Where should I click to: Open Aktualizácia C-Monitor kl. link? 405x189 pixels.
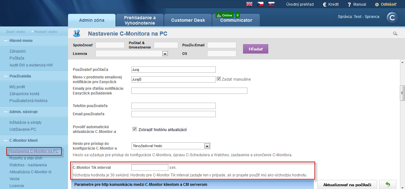coord(31,172)
